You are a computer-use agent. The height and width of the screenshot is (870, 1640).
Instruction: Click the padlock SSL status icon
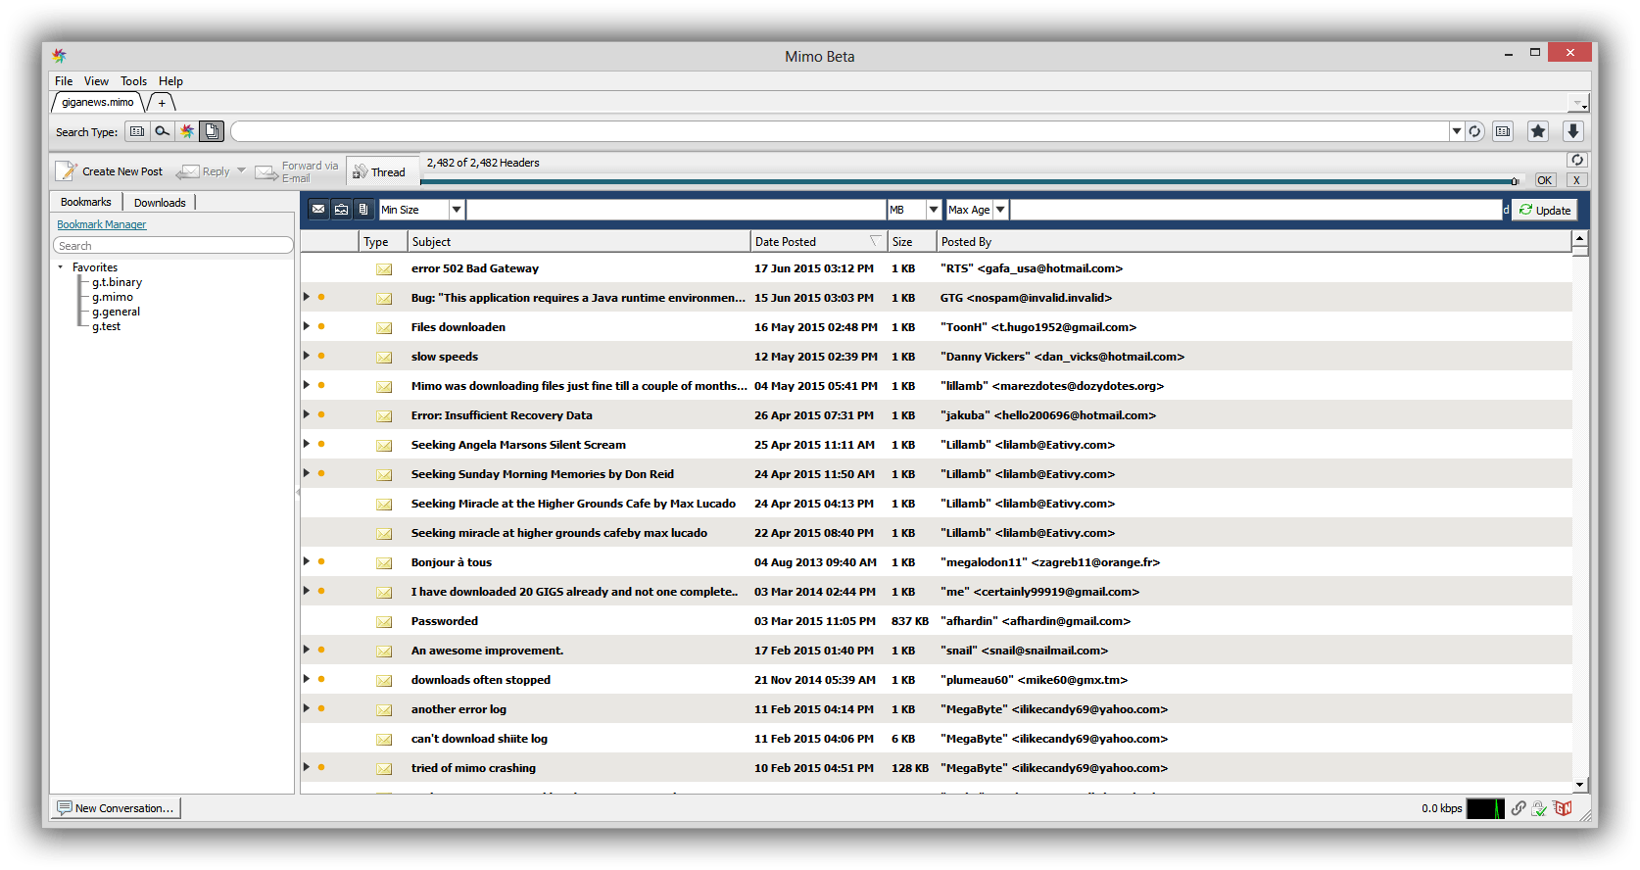[x=1539, y=808]
